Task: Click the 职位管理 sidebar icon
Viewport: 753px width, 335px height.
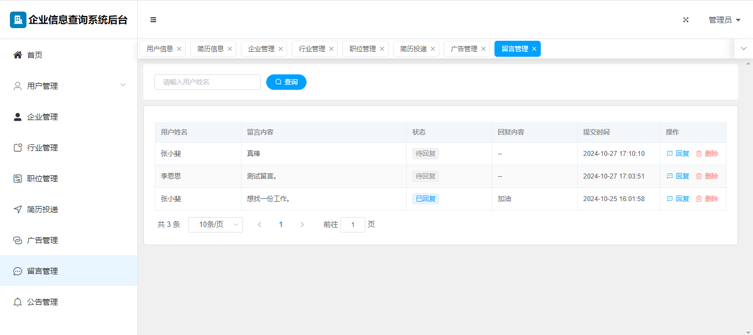Action: pos(18,179)
